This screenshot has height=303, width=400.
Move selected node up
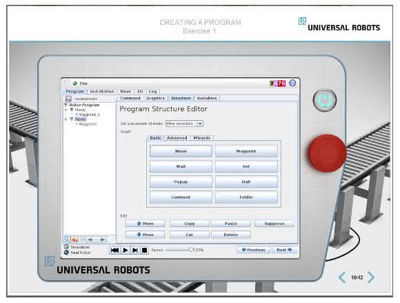point(145,224)
